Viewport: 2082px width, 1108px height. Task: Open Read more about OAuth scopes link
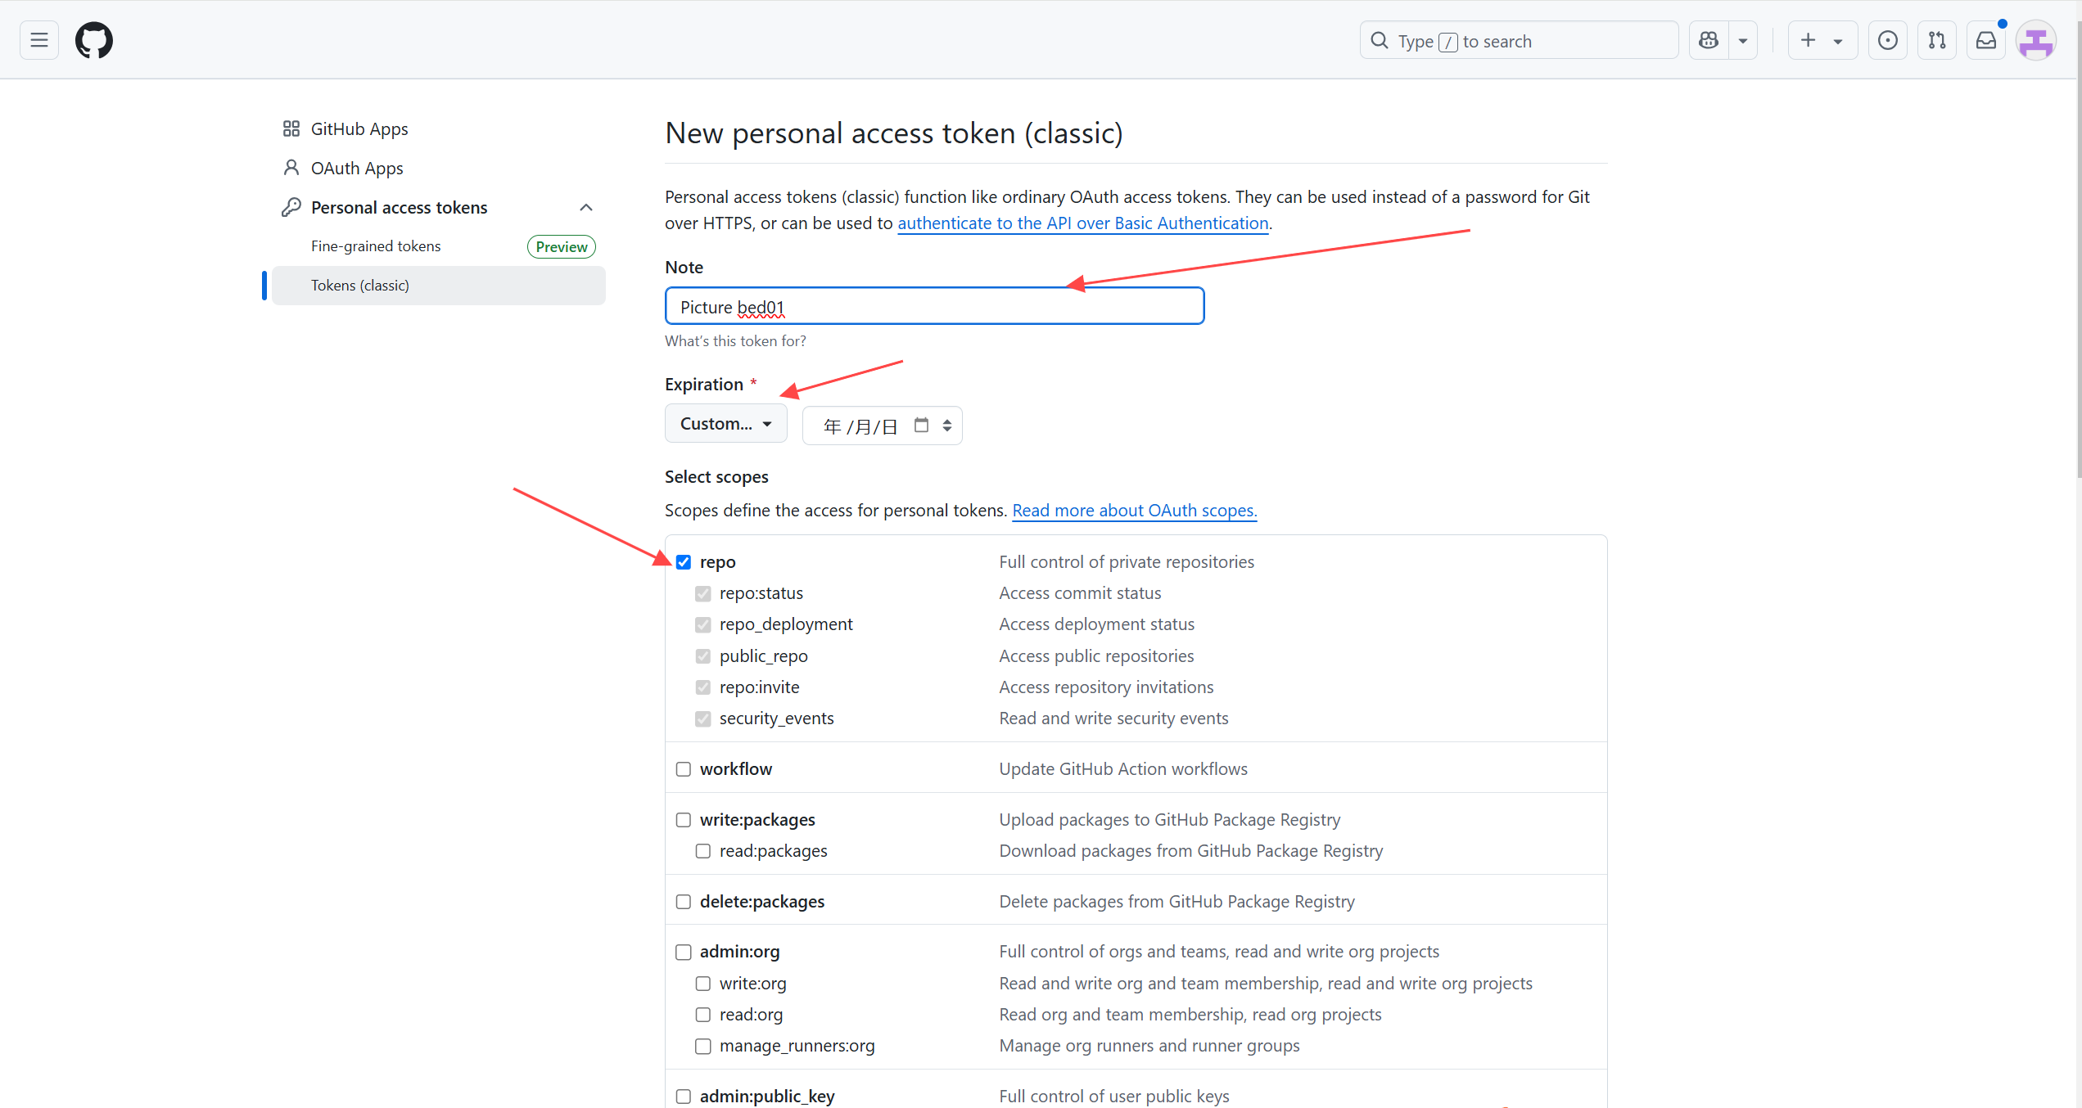[1134, 511]
